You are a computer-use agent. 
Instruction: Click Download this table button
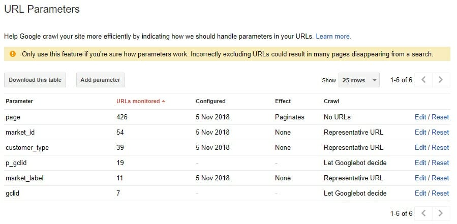tap(35, 80)
